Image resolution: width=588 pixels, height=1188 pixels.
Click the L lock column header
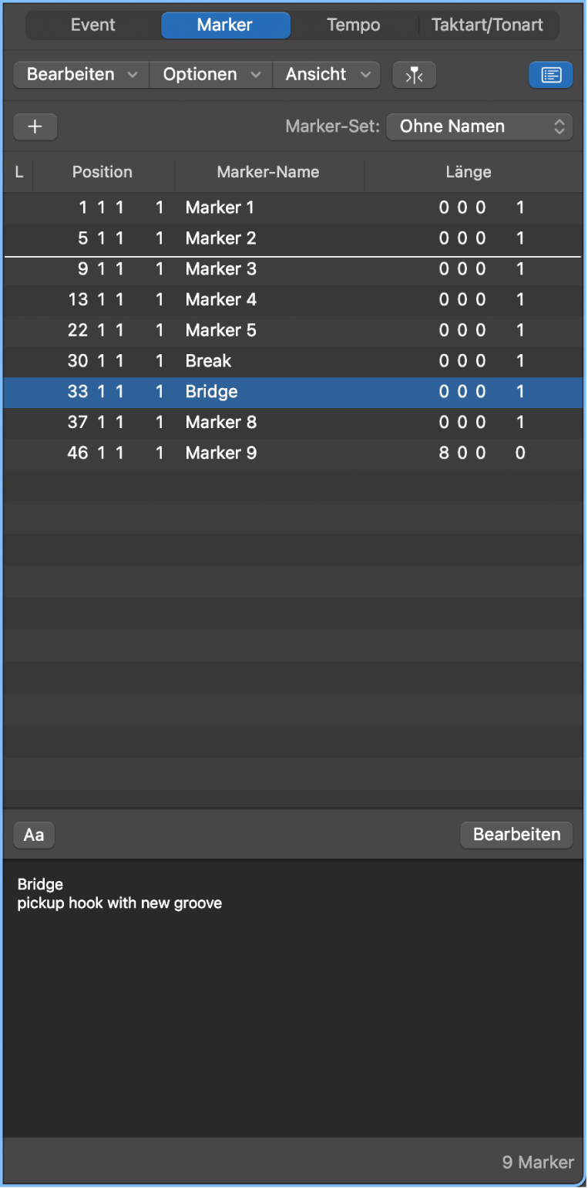19,172
